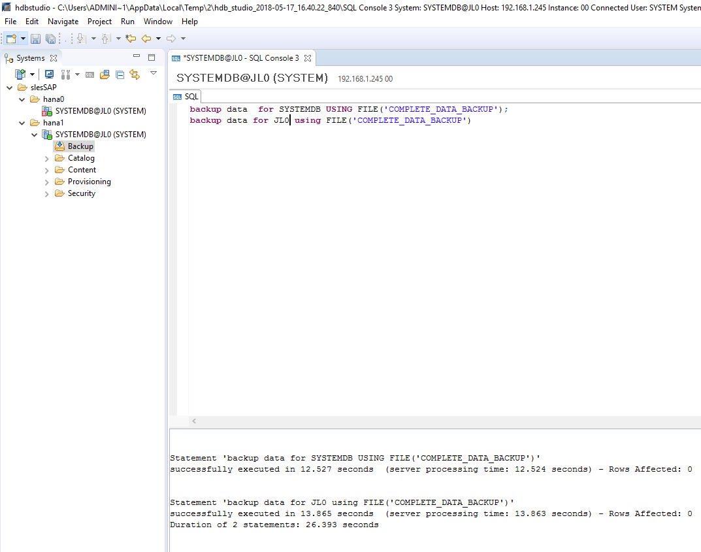This screenshot has width=701, height=552.
Task: Expand the Security folder chevron
Action: 46,193
